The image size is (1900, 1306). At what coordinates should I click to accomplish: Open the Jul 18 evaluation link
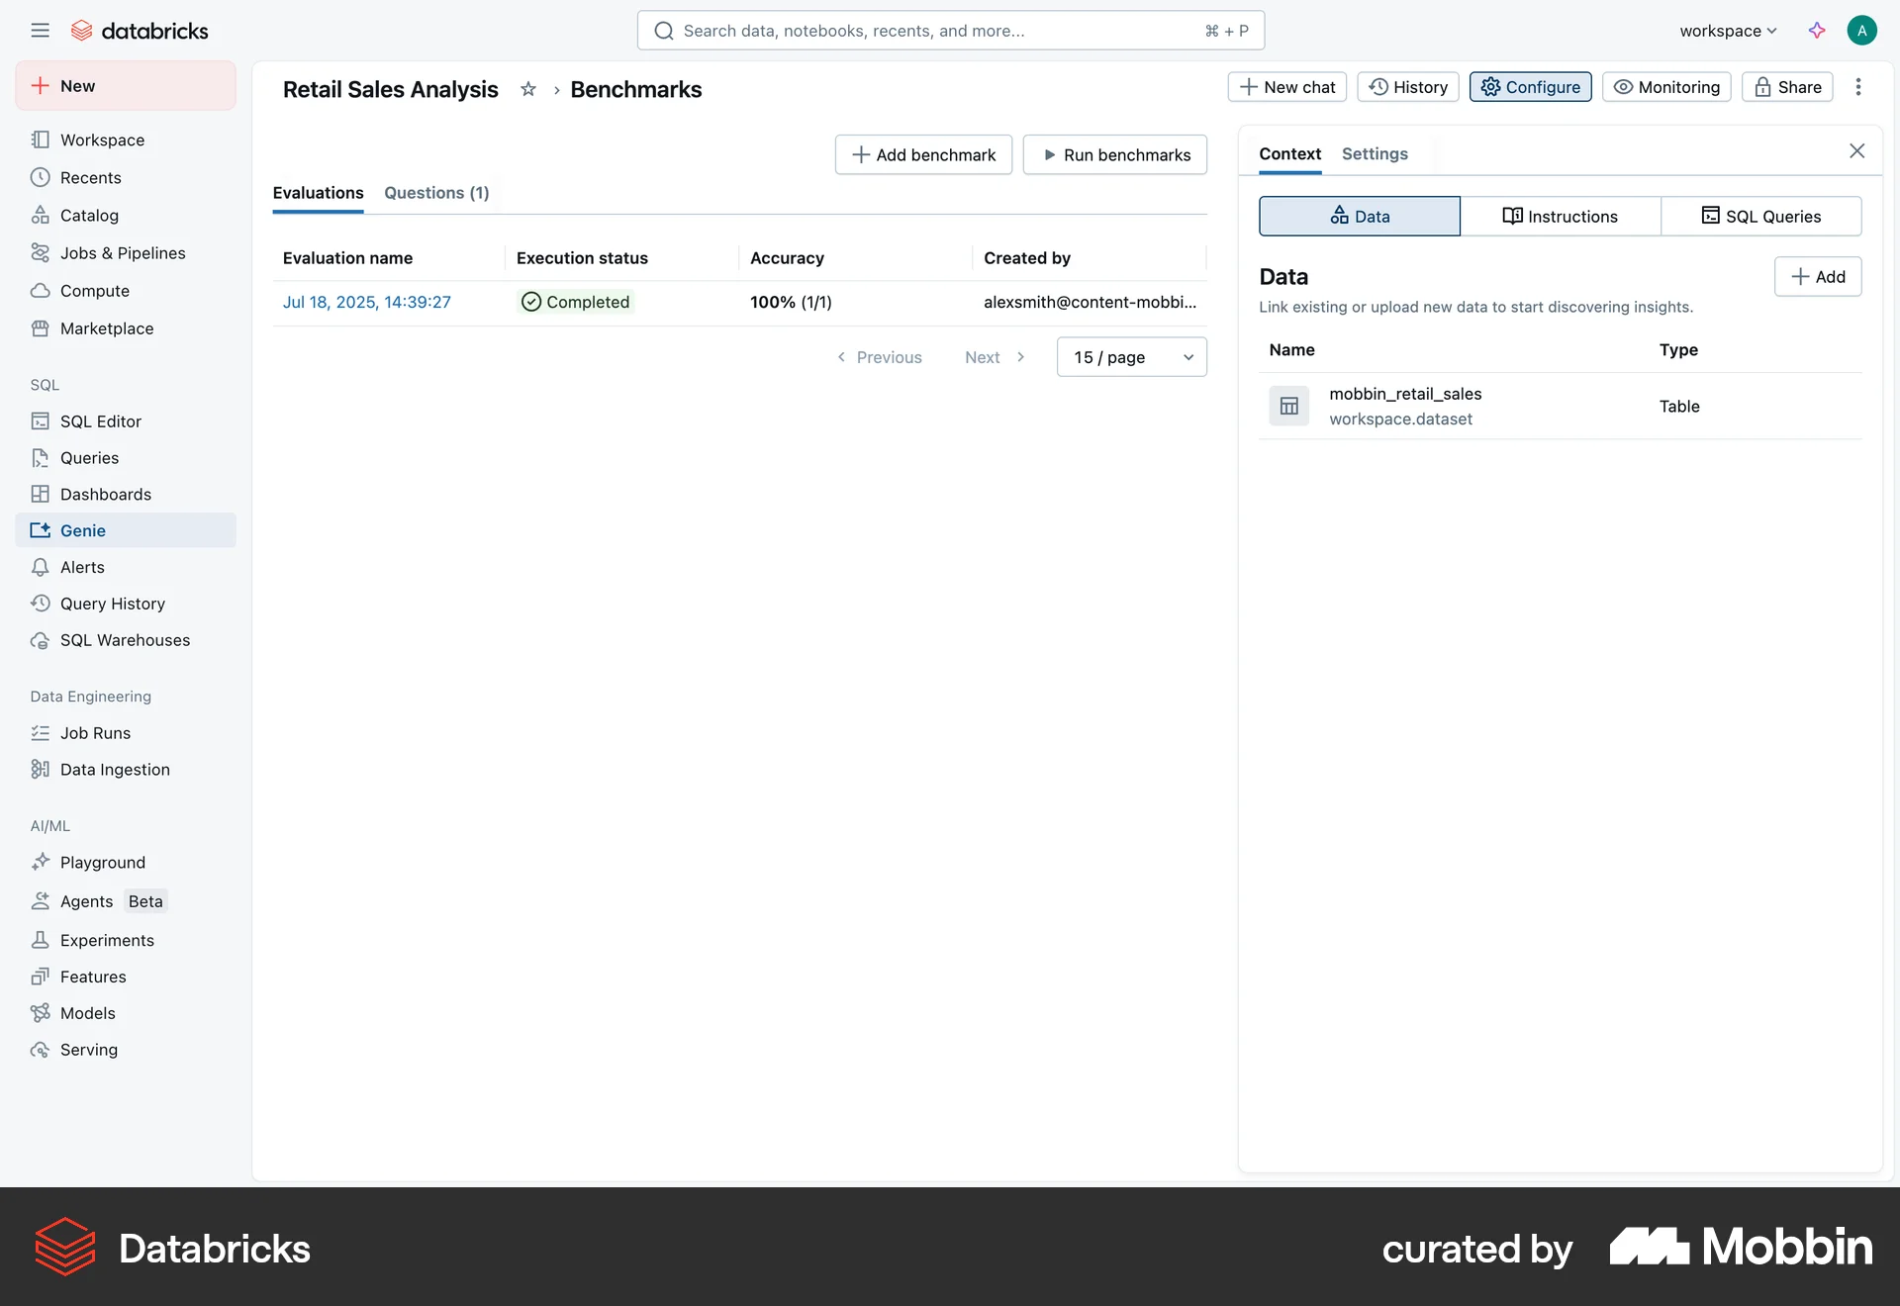click(x=366, y=302)
